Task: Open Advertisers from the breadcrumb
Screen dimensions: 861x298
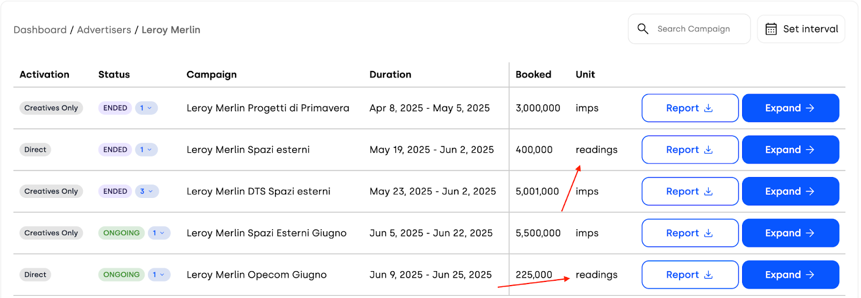Action: [x=104, y=30]
